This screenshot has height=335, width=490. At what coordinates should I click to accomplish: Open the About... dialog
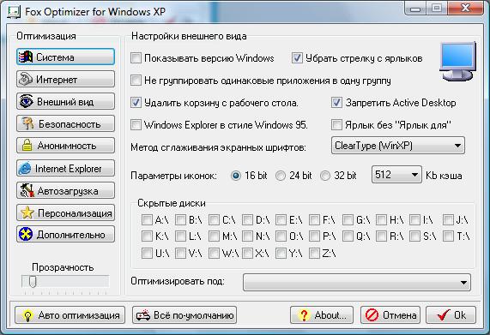point(322,315)
